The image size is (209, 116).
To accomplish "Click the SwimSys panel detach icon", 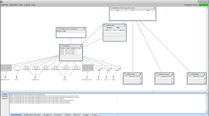I will [x=81, y=46].
